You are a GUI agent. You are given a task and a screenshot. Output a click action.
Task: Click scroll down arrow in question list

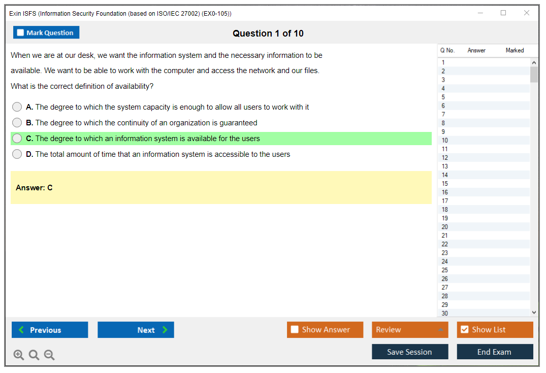[534, 313]
